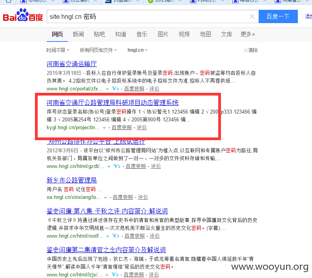Viewport: 312px width, 278px height.
Task: Click 评价 for portal/zfx result
Action: click(154, 89)
